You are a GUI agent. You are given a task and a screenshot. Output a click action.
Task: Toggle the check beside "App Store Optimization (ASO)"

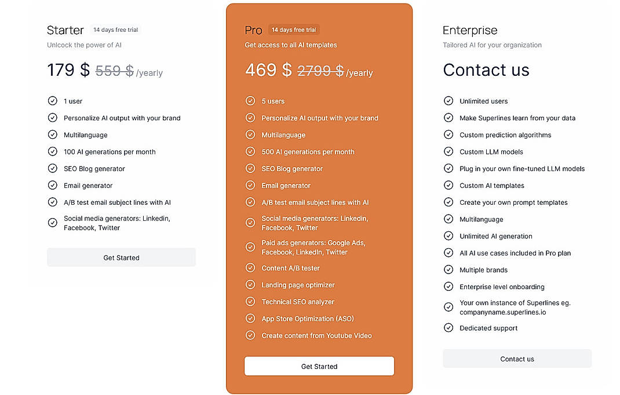(250, 318)
